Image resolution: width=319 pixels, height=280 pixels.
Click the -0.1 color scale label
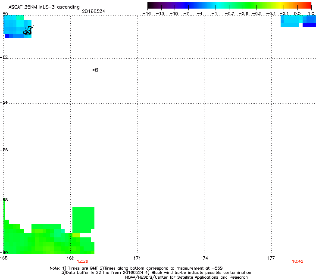[284, 14]
